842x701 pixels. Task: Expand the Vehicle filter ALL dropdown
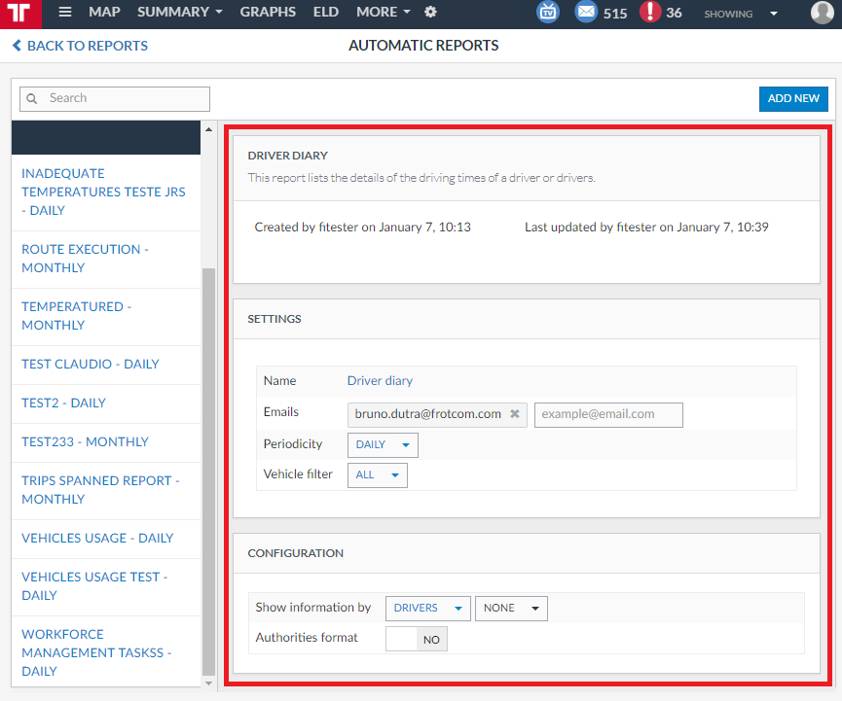tap(377, 475)
